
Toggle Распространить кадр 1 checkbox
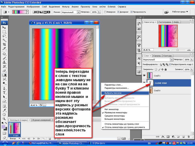click(x=170, y=64)
